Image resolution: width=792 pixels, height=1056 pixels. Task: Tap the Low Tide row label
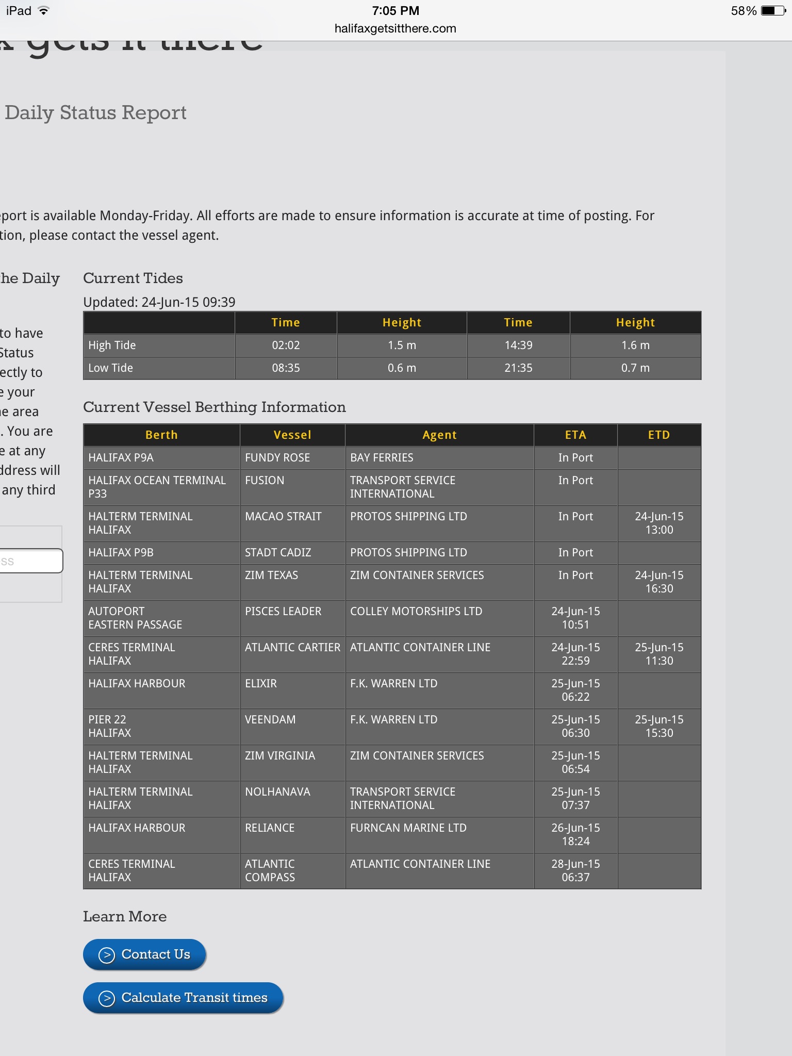110,368
